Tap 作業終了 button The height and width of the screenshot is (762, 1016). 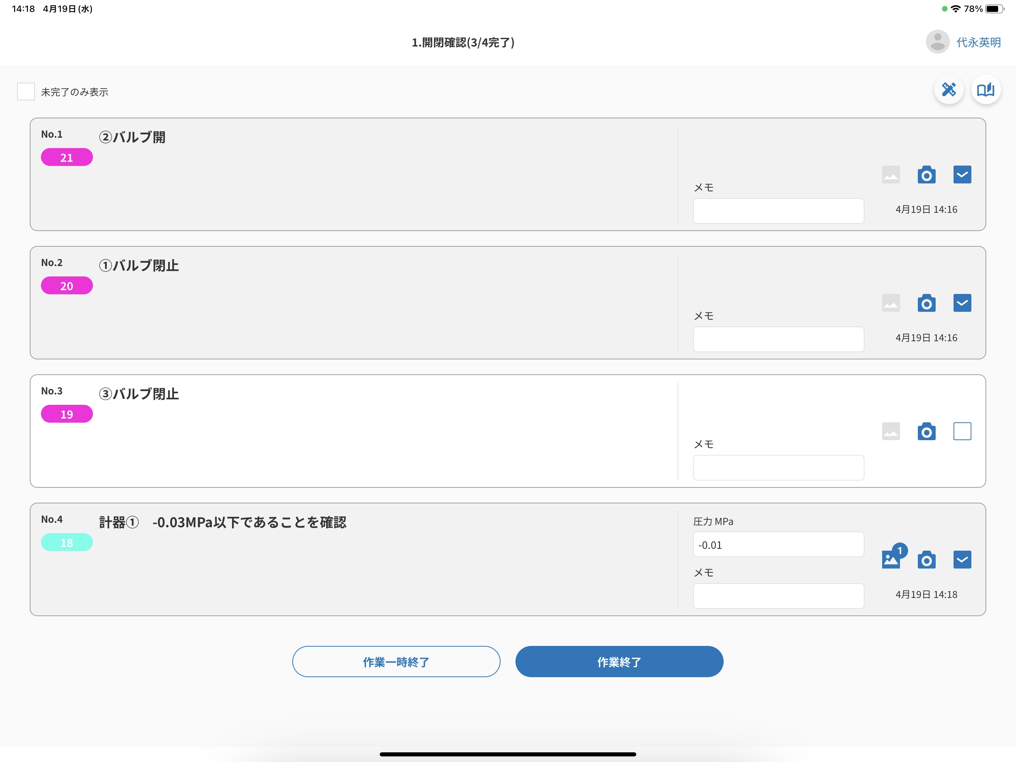click(619, 661)
